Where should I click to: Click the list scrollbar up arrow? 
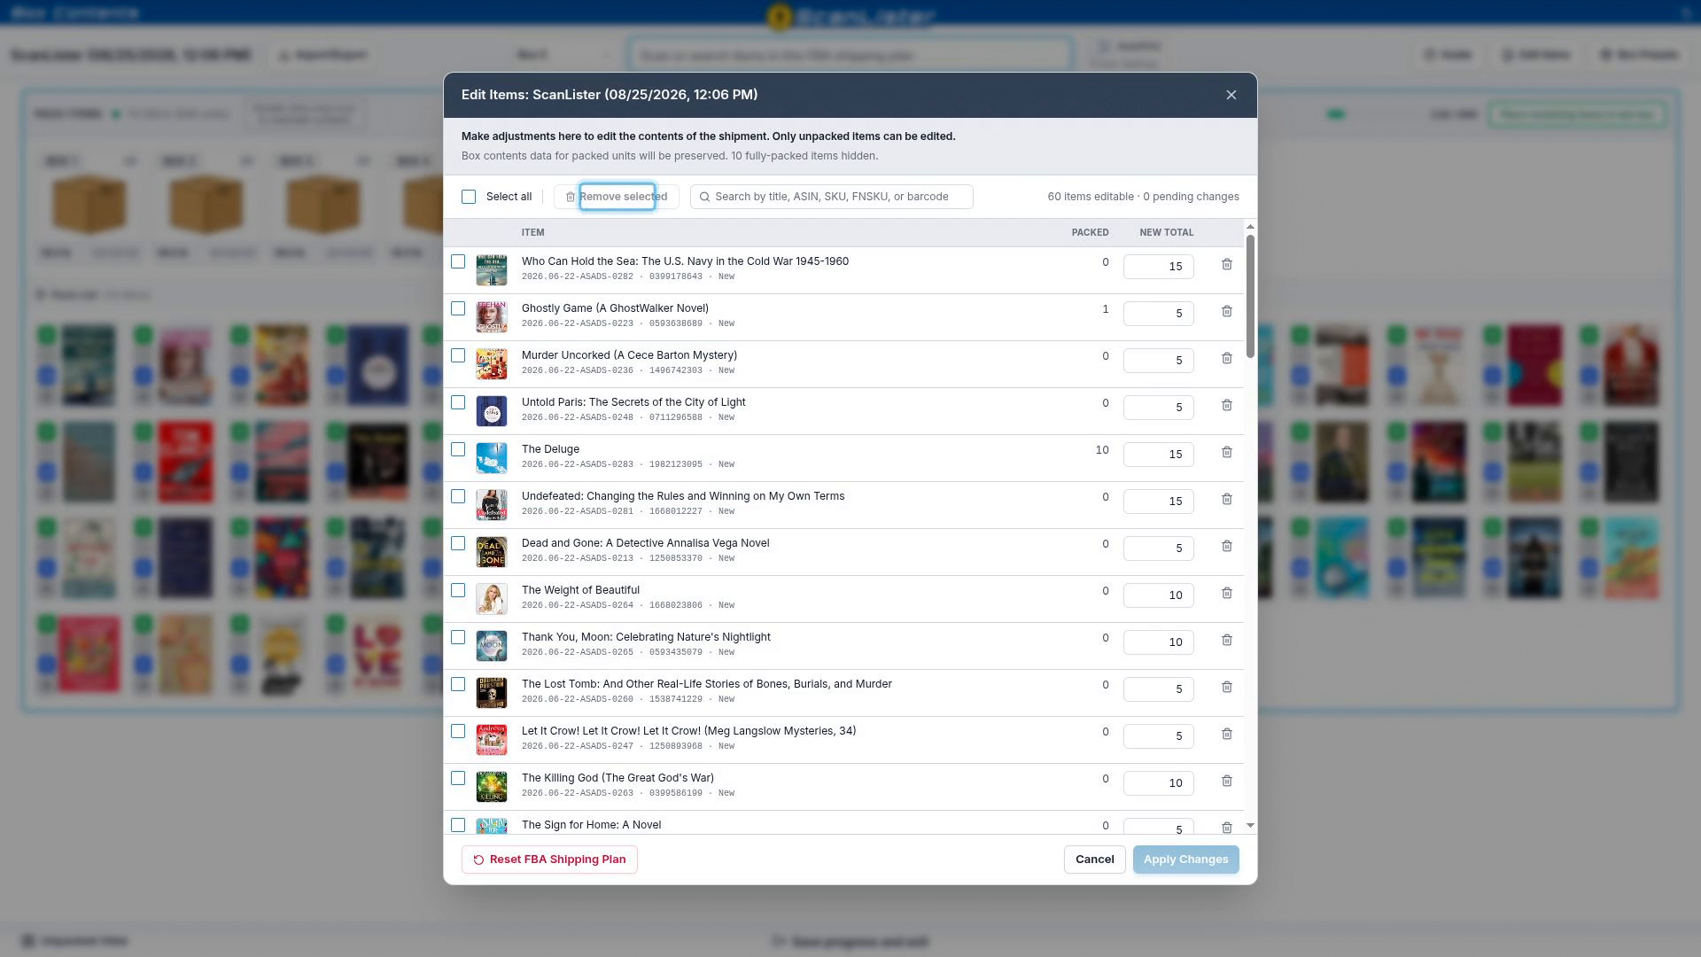pyautogui.click(x=1250, y=228)
